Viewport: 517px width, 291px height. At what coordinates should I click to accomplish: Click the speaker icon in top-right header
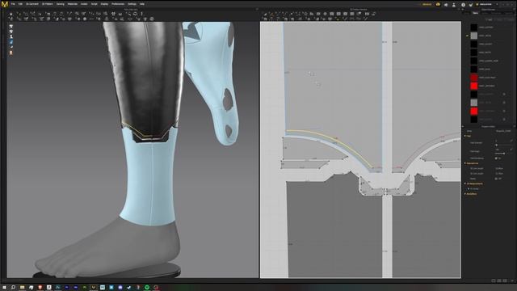pyautogui.click(x=446, y=5)
